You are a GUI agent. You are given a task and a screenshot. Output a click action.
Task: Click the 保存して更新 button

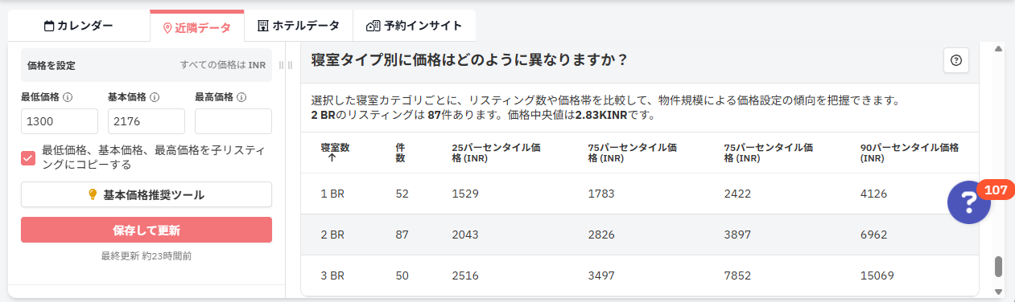click(x=146, y=230)
